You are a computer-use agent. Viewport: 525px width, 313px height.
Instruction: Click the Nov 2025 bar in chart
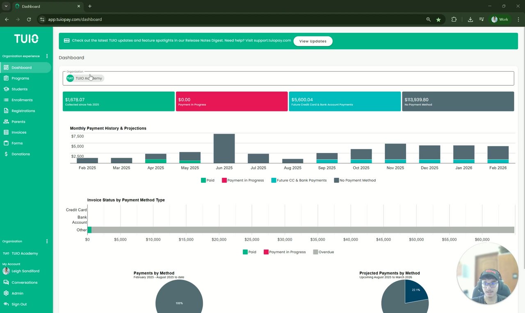(395, 153)
